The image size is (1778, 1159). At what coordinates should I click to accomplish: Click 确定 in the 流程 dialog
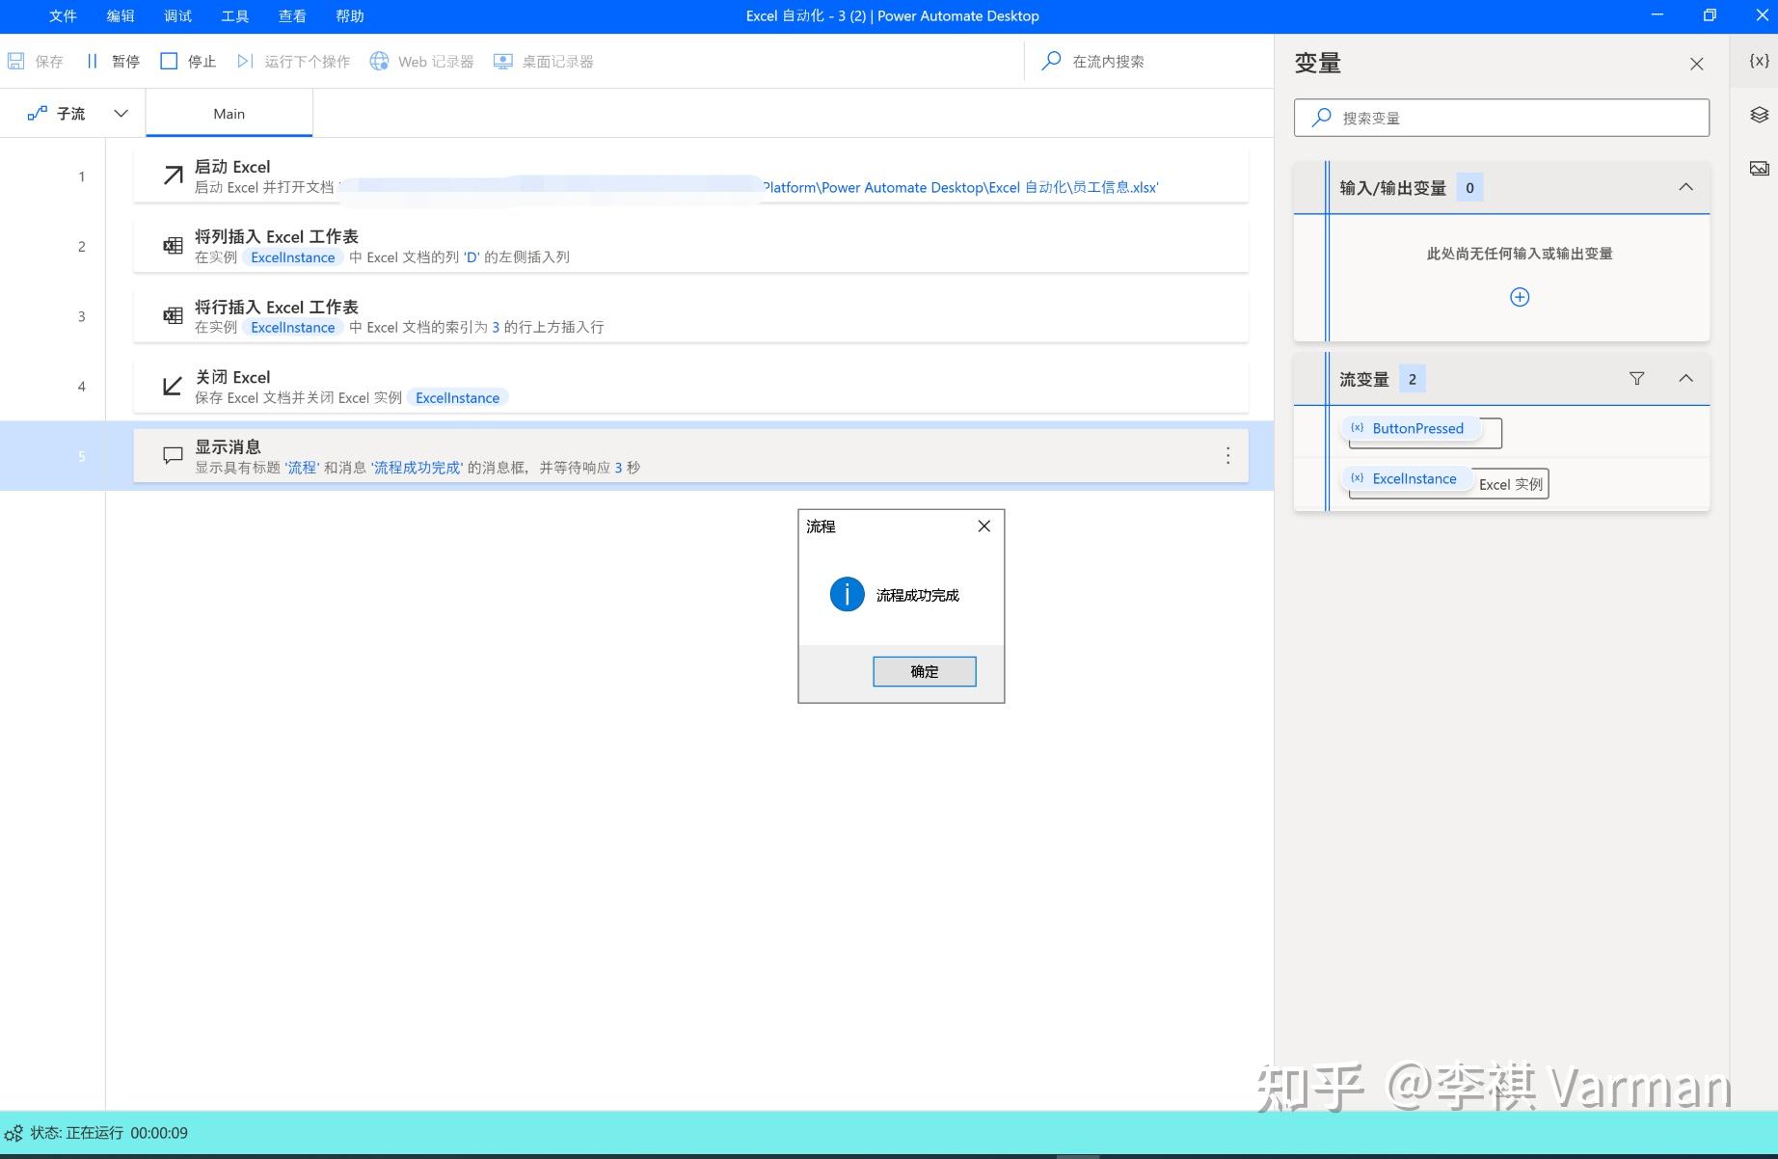click(923, 671)
